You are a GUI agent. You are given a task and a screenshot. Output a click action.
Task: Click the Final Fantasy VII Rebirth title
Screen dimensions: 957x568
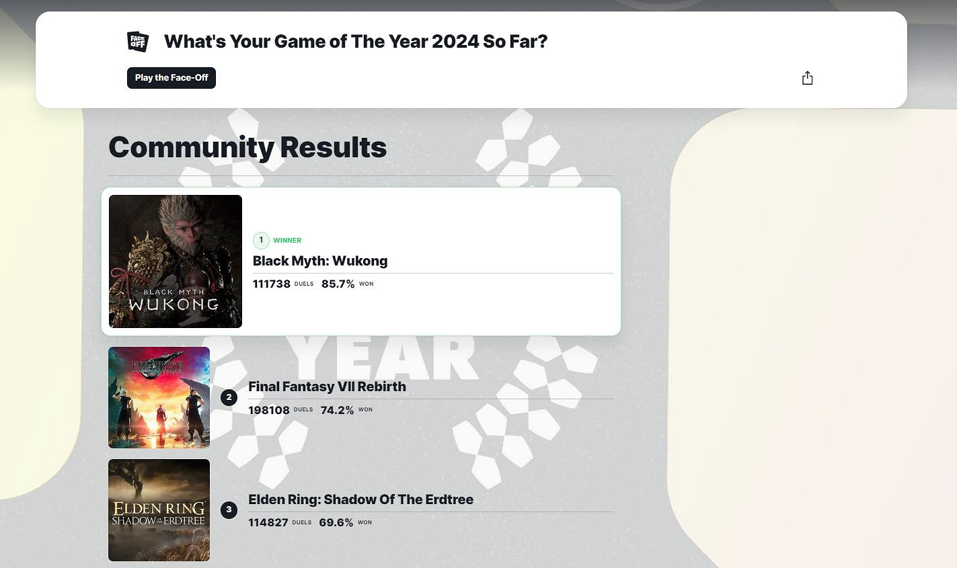click(327, 387)
